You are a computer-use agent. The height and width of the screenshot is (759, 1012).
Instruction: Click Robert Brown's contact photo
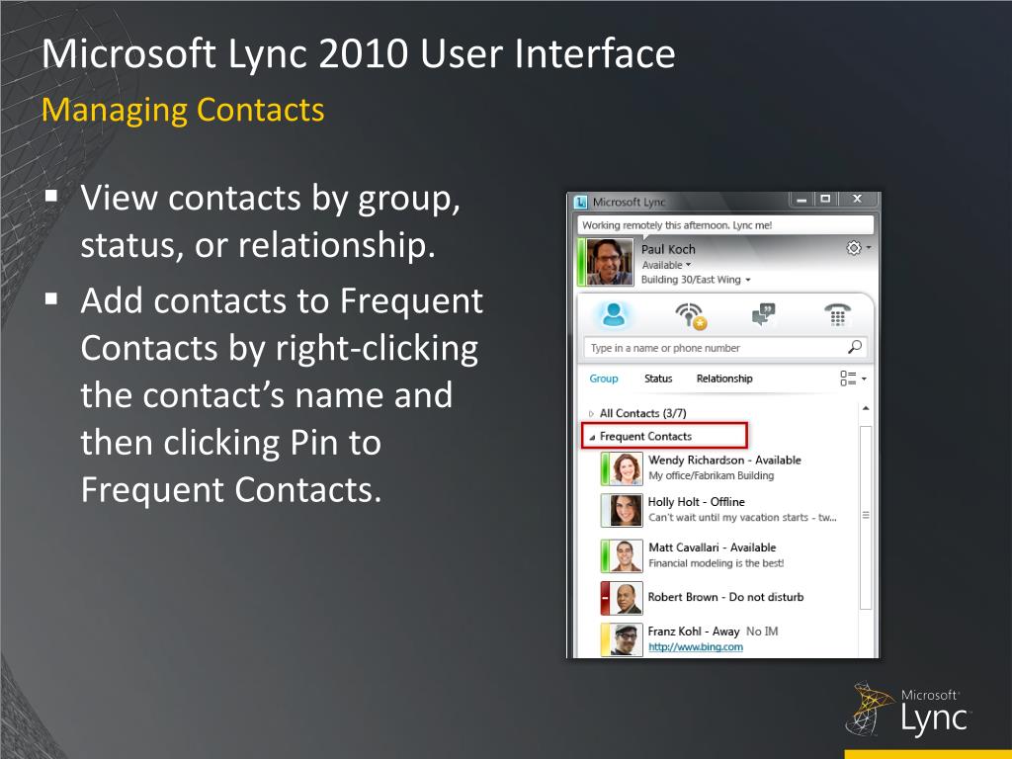[x=626, y=598]
